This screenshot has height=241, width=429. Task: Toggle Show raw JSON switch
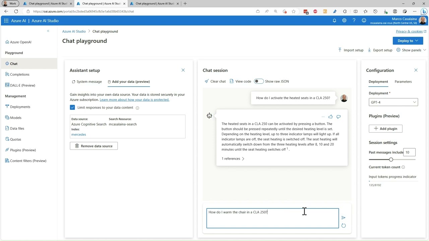(258, 81)
